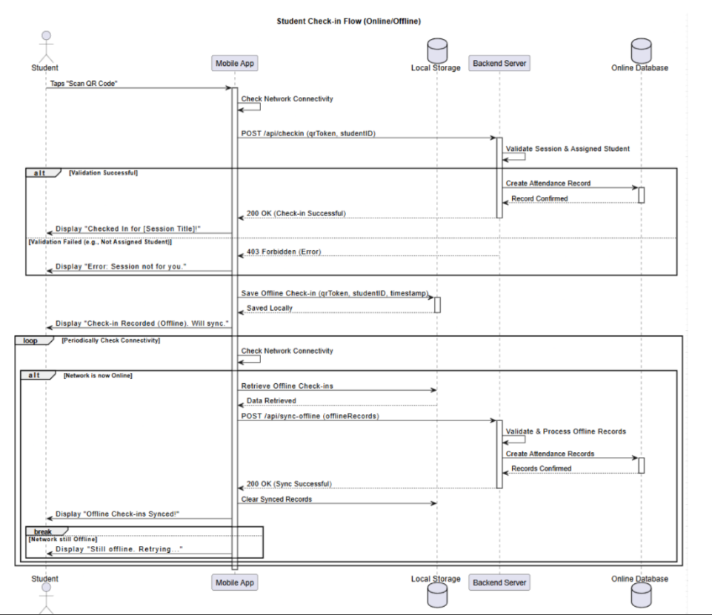Click the top 'Local Storage' label

(436, 67)
